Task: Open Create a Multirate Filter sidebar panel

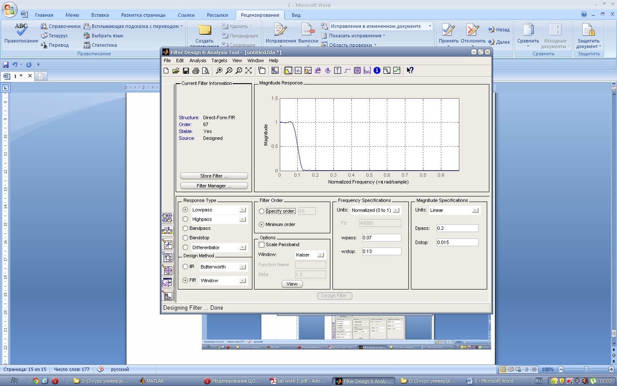Action: coord(167,218)
